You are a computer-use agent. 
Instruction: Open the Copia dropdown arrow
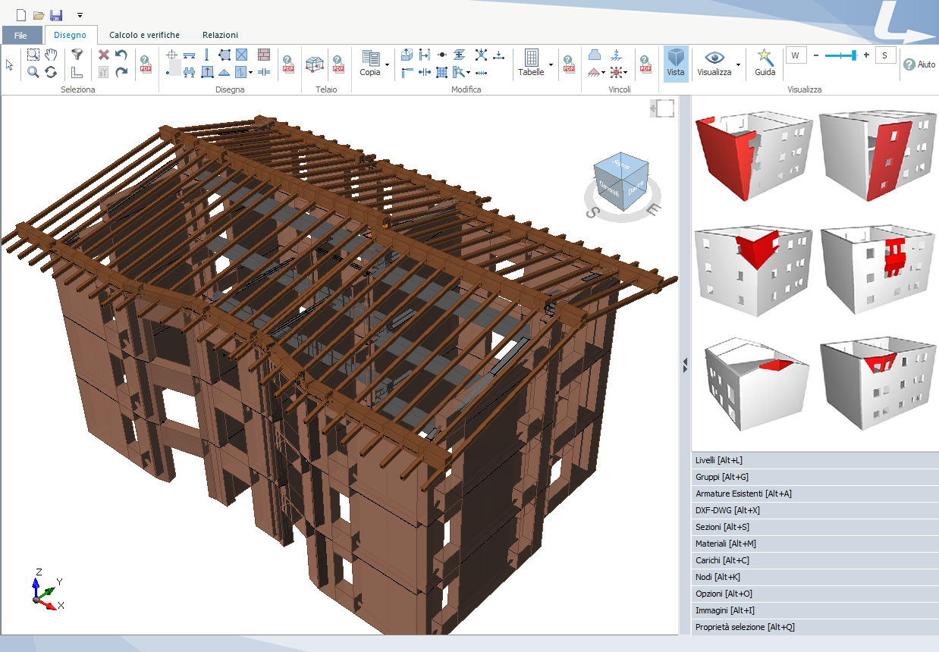tap(387, 65)
